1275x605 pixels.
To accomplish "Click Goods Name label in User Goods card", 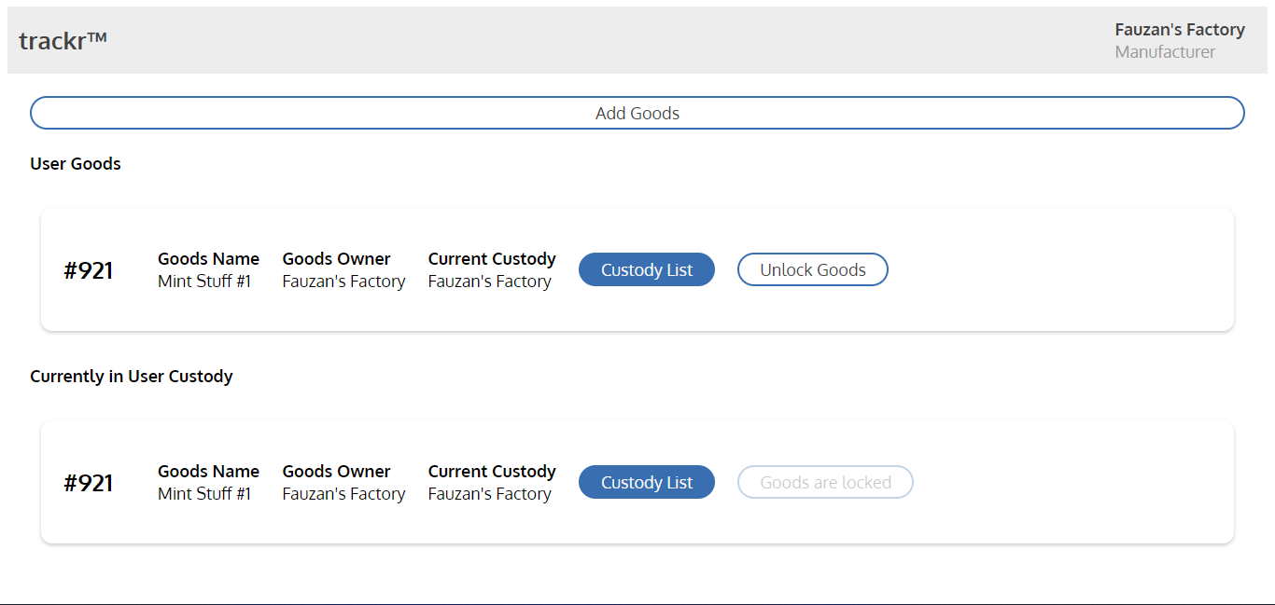I will (208, 259).
